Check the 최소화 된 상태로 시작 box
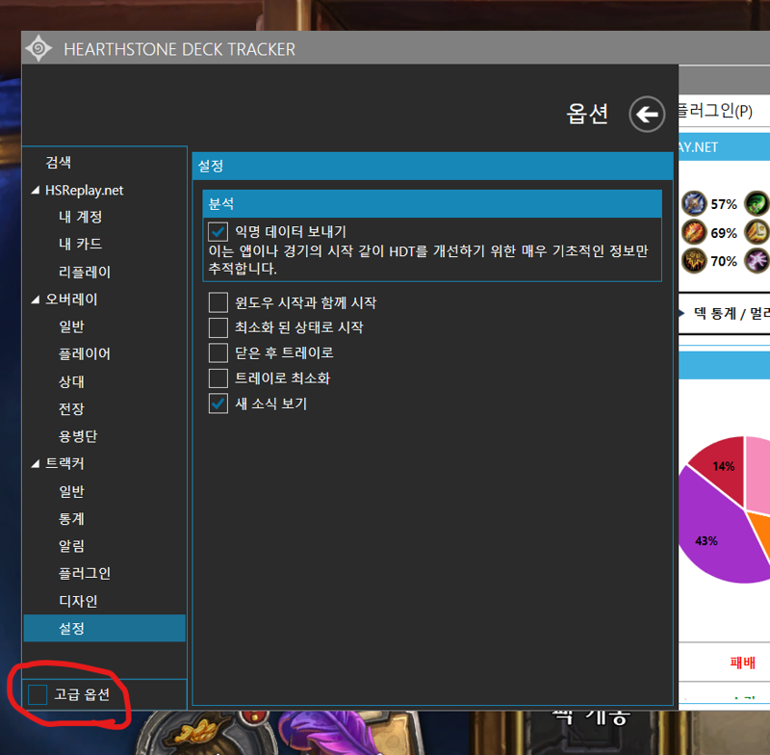This screenshot has height=755, width=770. [218, 327]
